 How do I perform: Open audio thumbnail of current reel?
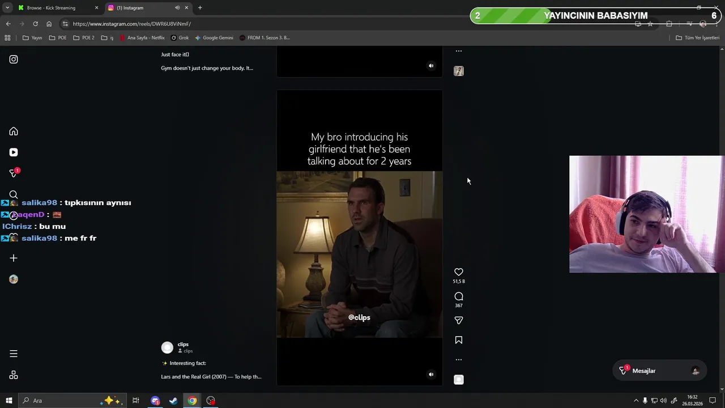click(x=459, y=380)
